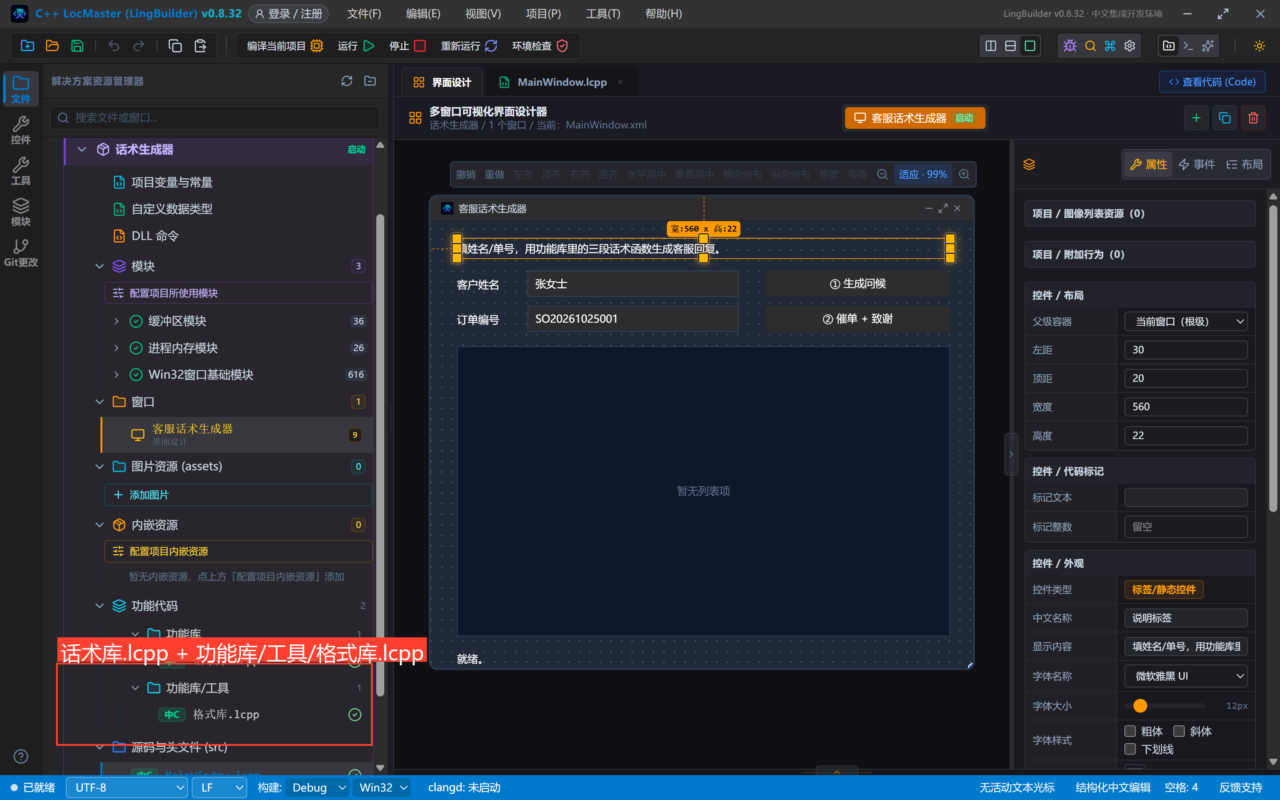Viewport: 1280px width, 800px height.
Task: Open the Debug build configuration dropdown
Action: click(317, 788)
